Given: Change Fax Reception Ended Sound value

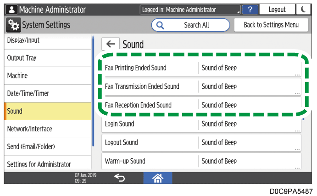Looking at the screenshot, I should (201, 105).
